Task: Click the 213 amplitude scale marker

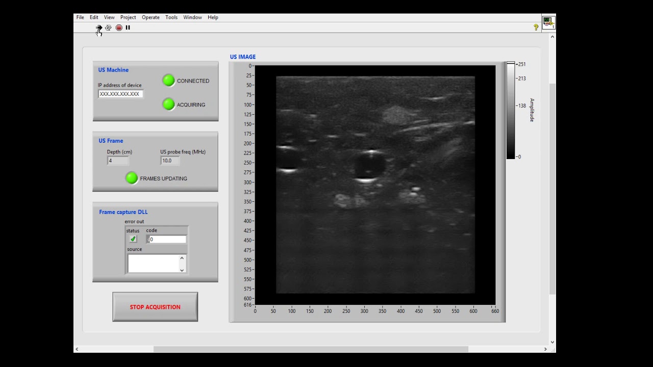Action: tap(522, 78)
